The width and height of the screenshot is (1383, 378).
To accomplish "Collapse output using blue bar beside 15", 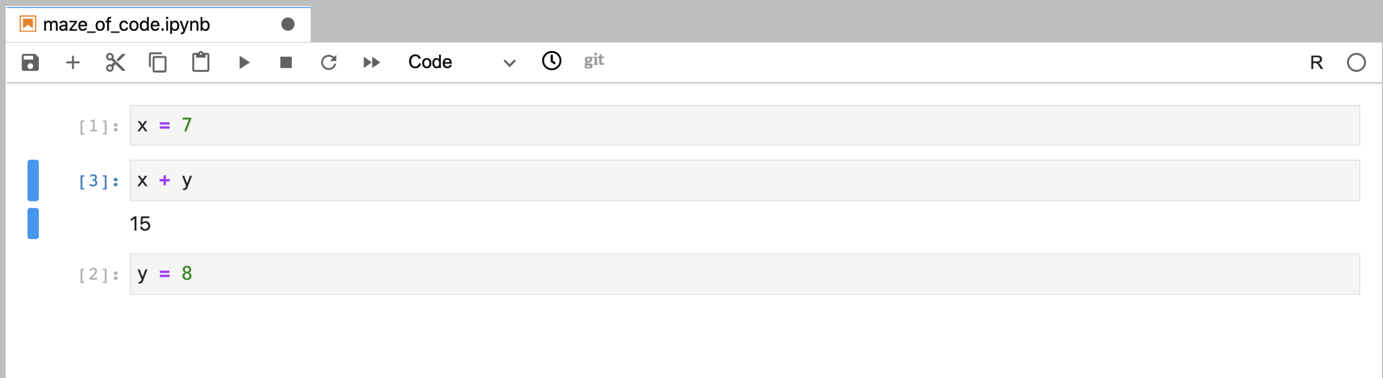I will [x=33, y=224].
